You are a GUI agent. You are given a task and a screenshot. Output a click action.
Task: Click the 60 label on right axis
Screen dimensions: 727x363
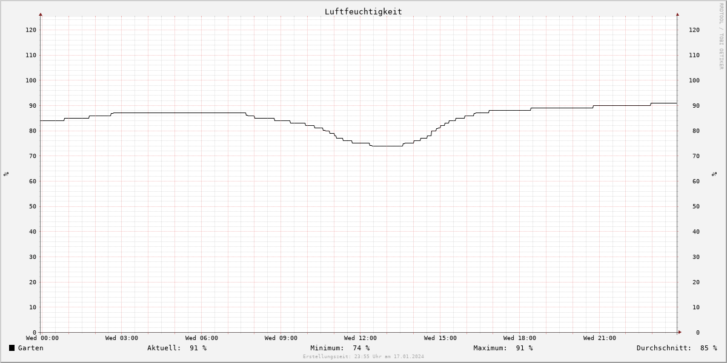pos(696,181)
